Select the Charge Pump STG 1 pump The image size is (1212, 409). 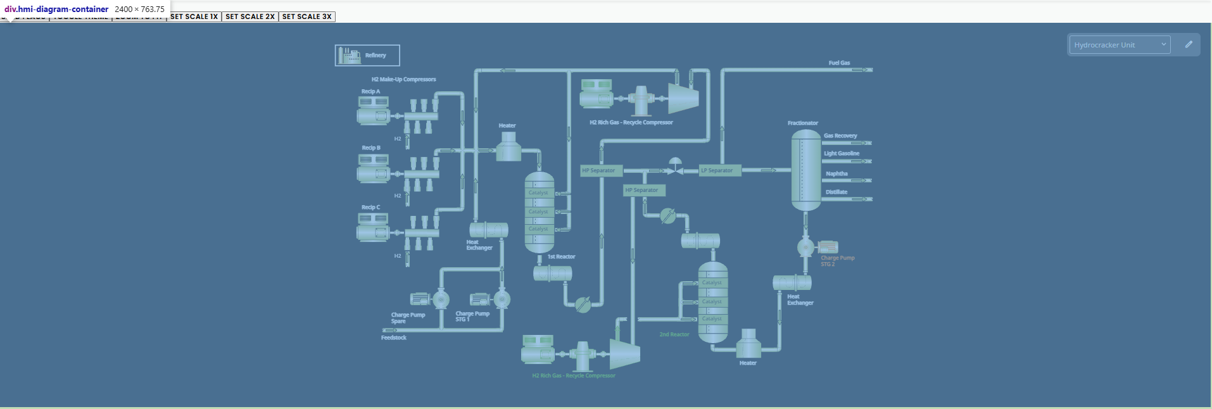(x=502, y=299)
